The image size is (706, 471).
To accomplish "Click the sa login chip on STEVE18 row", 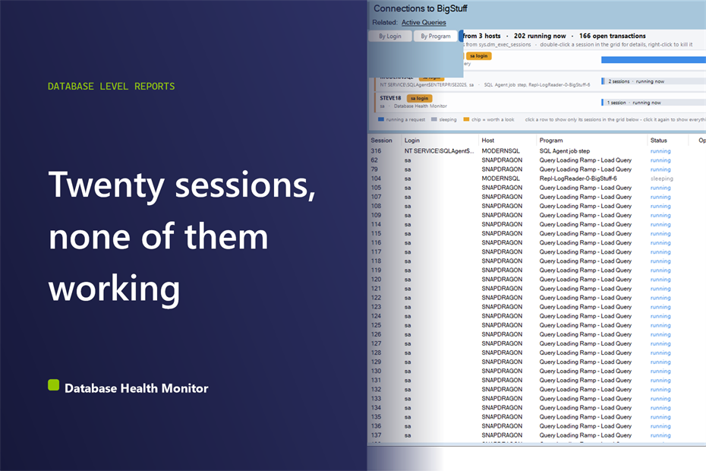I will tap(420, 98).
